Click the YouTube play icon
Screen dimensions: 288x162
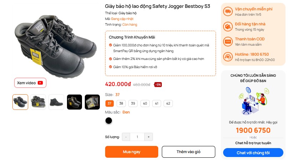click(x=40, y=83)
